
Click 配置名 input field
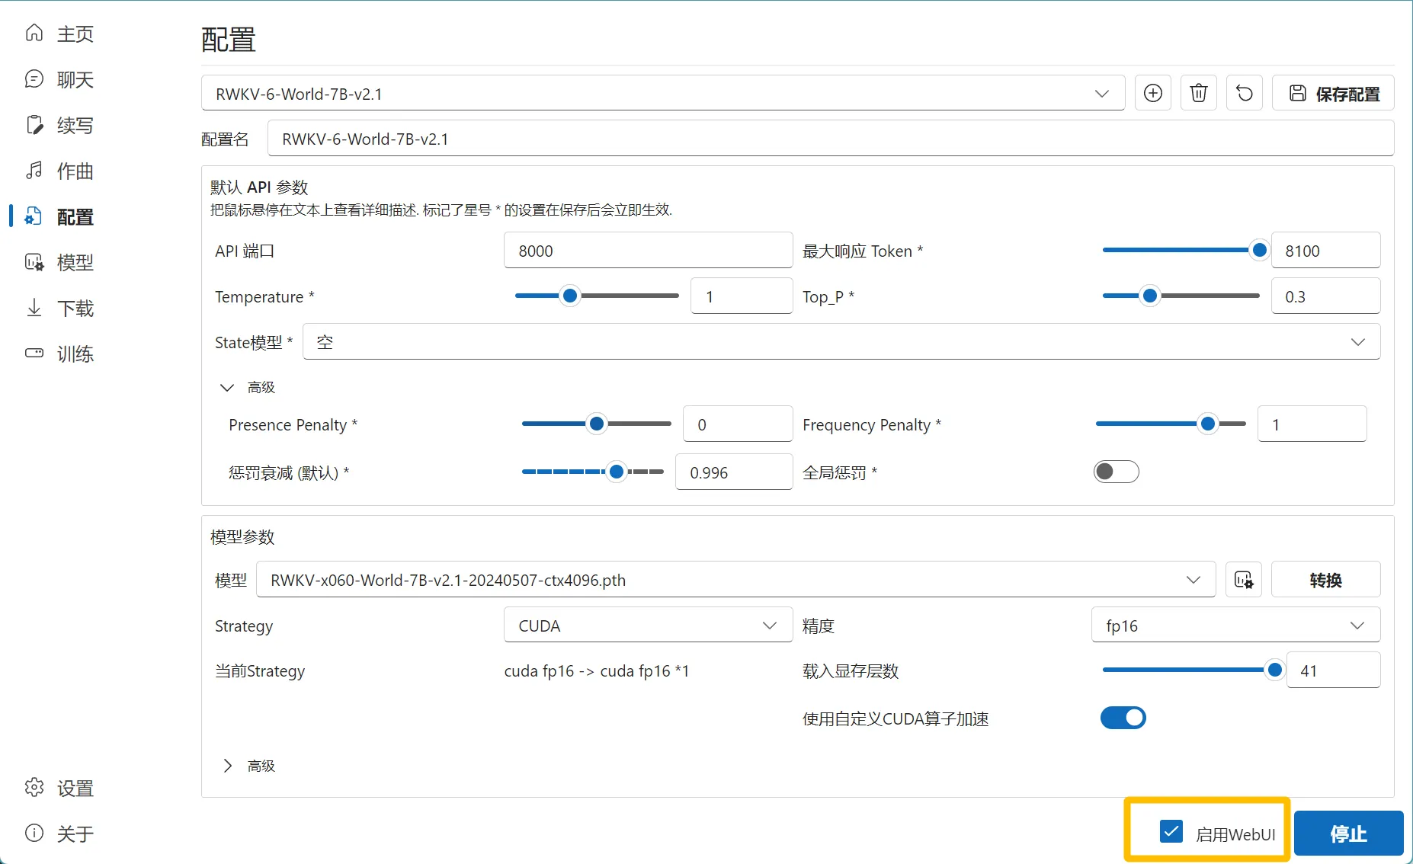click(x=831, y=139)
